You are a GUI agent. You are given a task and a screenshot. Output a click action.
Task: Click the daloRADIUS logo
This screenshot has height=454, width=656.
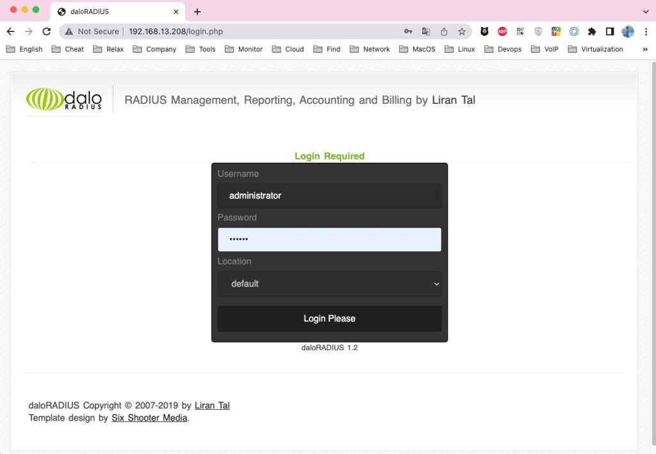coord(63,99)
